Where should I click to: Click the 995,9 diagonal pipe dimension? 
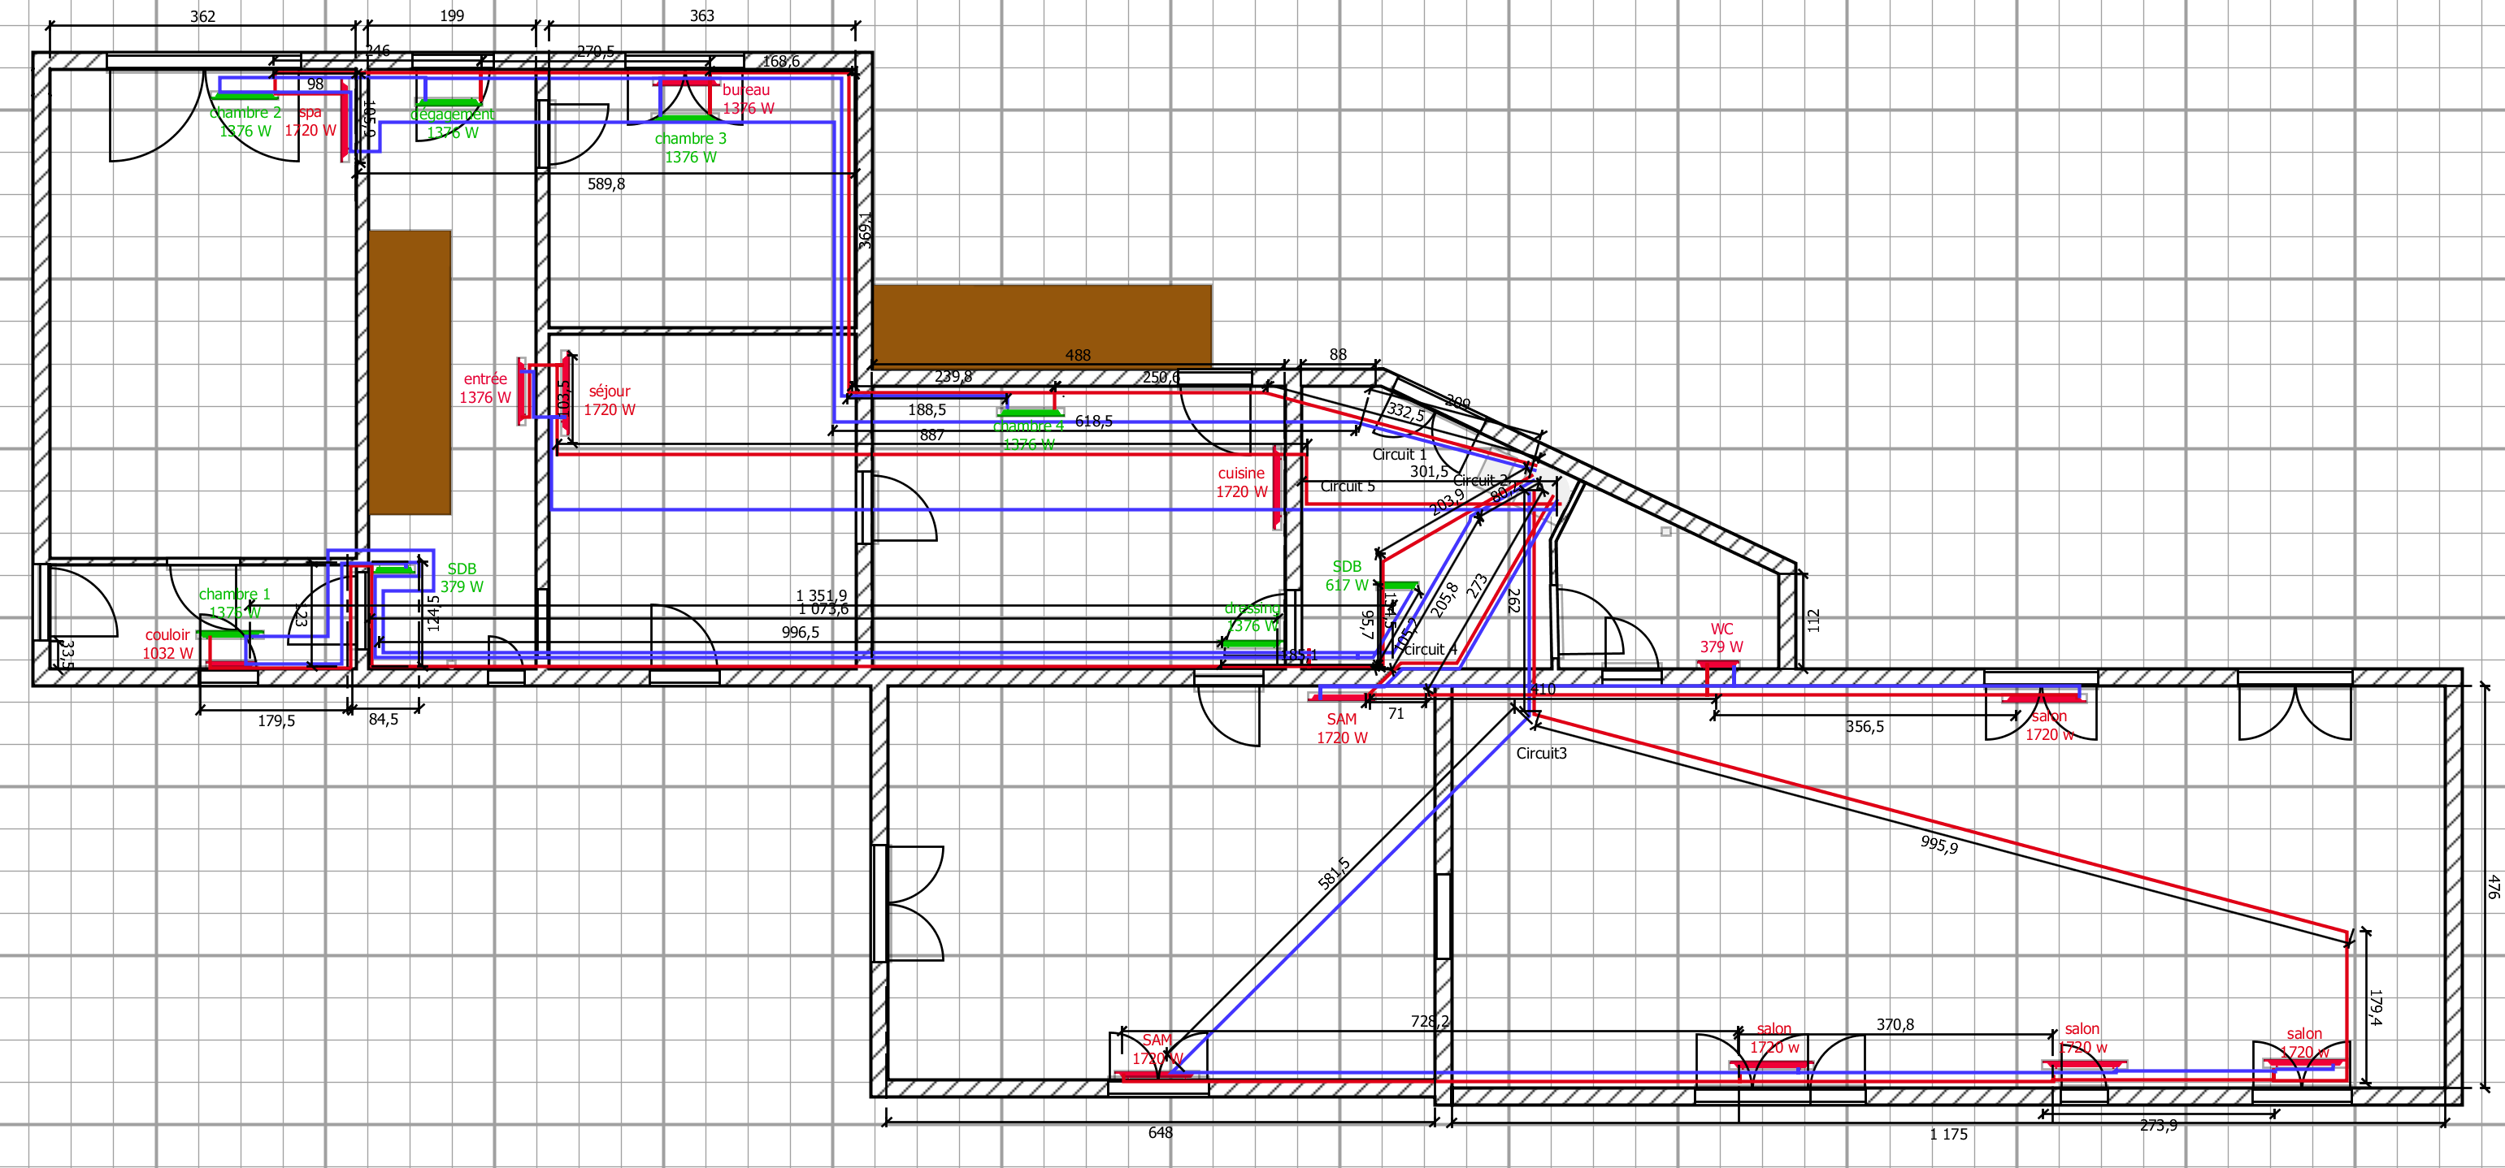[x=1939, y=846]
